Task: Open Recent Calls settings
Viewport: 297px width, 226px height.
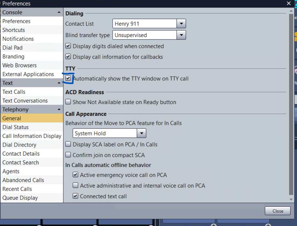Action: pos(32,189)
